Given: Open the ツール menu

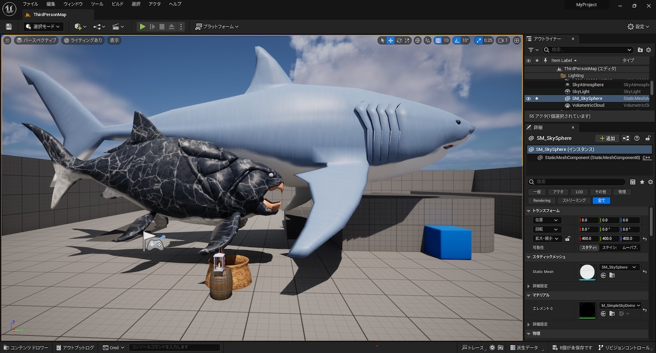Looking at the screenshot, I should pos(97,4).
